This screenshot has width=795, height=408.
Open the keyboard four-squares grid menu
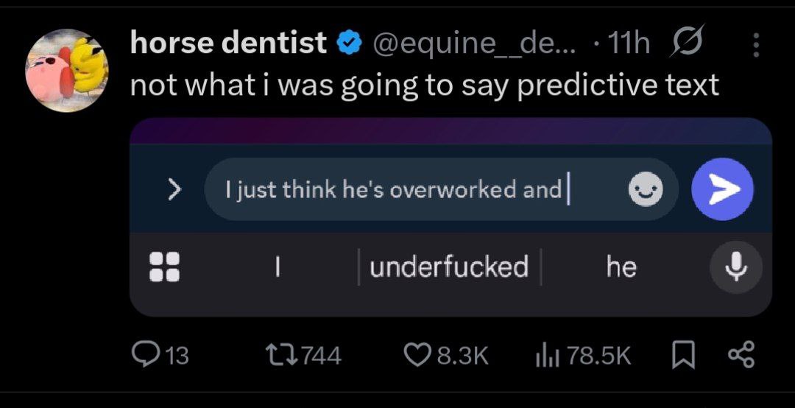163,267
